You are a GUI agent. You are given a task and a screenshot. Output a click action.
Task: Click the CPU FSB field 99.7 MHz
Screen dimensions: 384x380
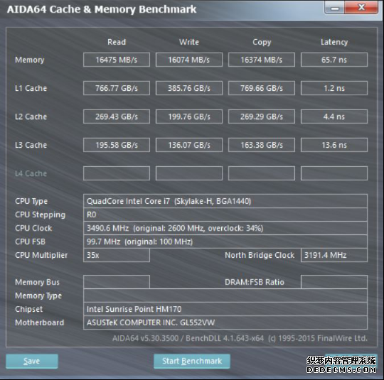click(x=225, y=241)
